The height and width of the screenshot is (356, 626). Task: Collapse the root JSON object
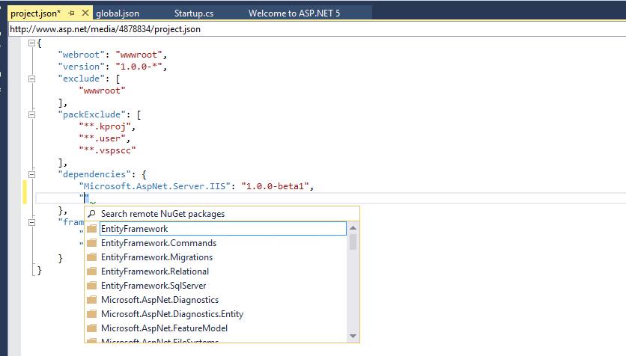pos(32,43)
